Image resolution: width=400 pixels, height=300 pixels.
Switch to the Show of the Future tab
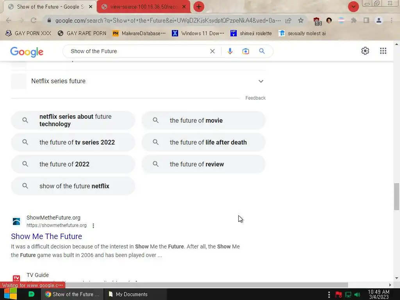pyautogui.click(x=50, y=7)
